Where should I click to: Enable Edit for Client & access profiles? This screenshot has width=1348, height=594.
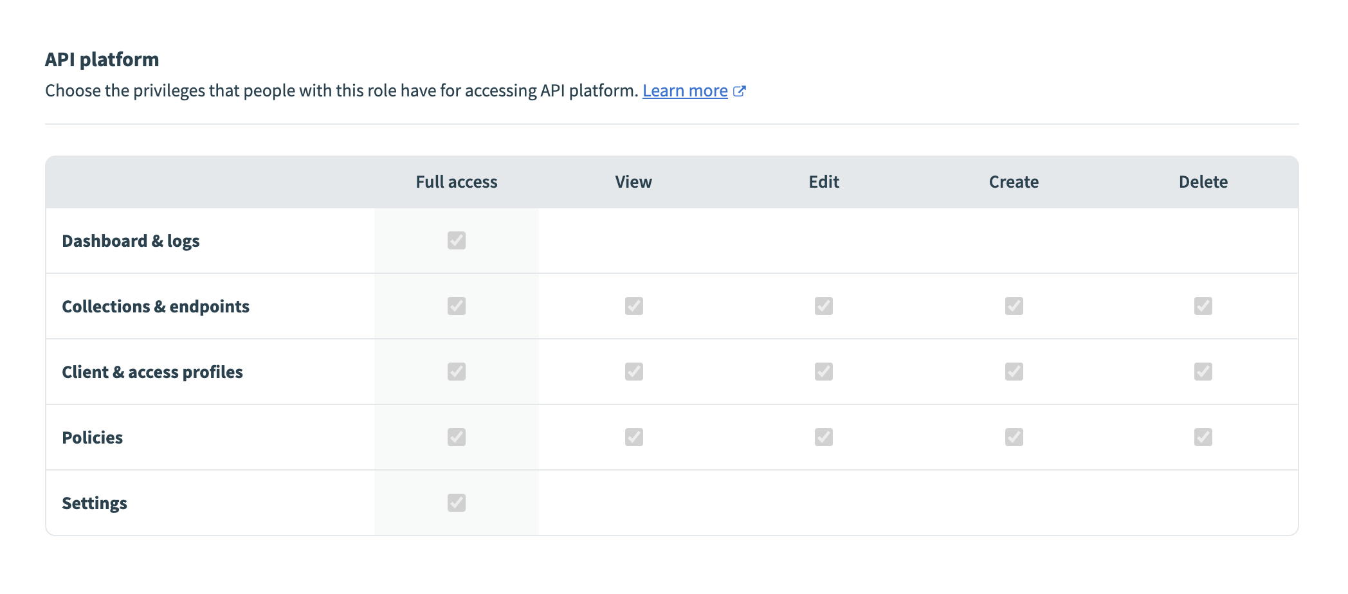point(823,372)
